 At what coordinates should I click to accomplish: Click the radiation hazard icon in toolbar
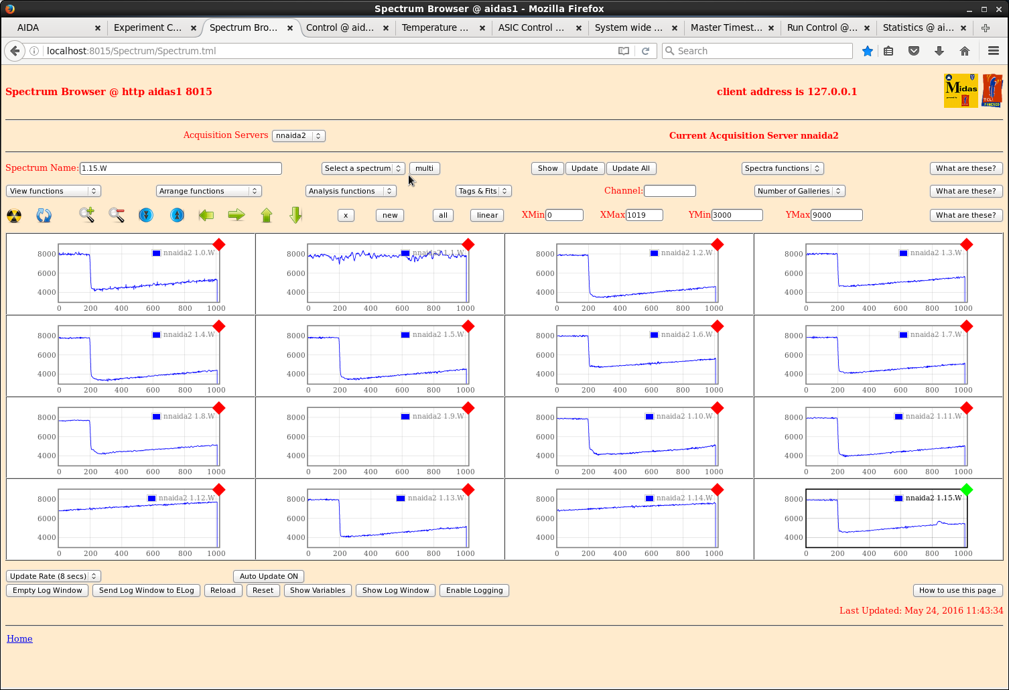(14, 216)
